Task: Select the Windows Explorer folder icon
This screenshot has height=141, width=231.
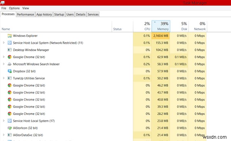Action: [10, 36]
